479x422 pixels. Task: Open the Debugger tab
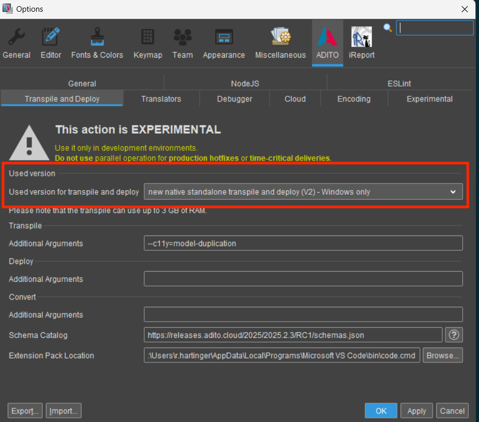(234, 99)
